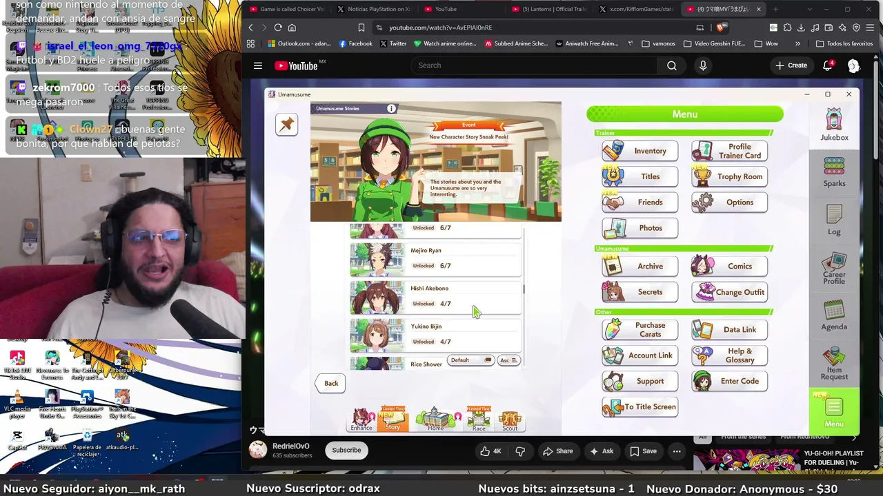The height and width of the screenshot is (496, 883).
Task: Subscribe to the RedrielOvO channel
Action: click(346, 451)
